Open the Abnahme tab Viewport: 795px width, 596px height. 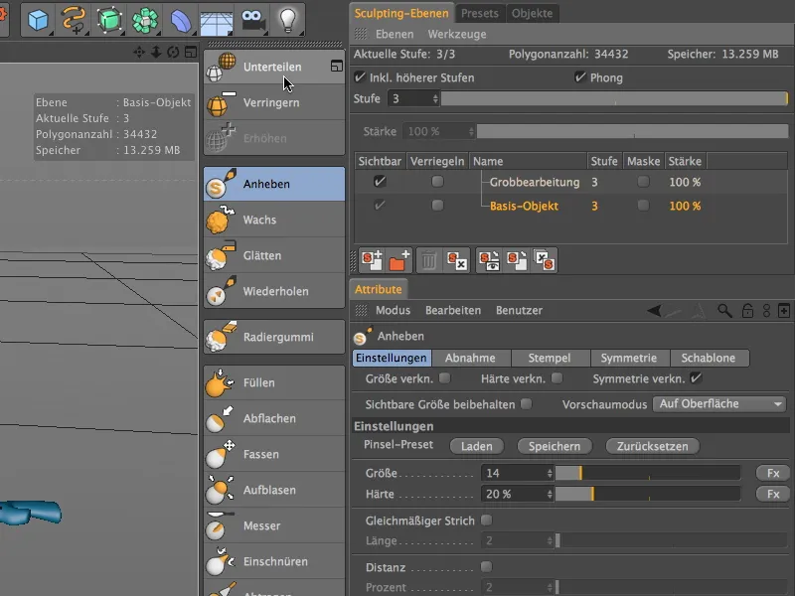pos(470,358)
